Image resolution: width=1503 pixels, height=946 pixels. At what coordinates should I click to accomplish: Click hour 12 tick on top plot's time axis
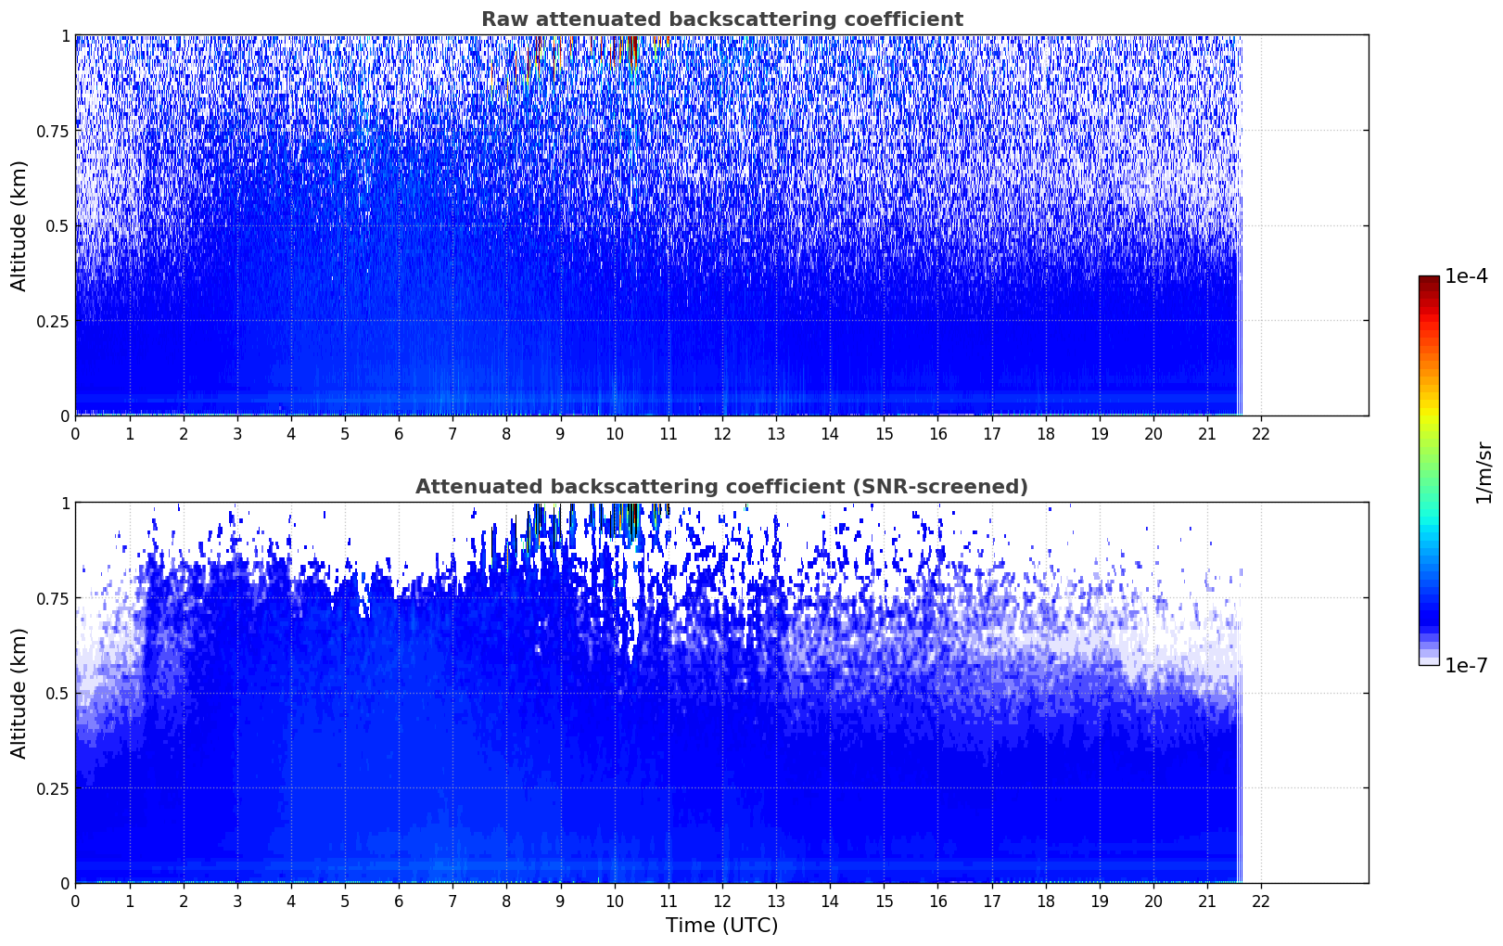(722, 433)
